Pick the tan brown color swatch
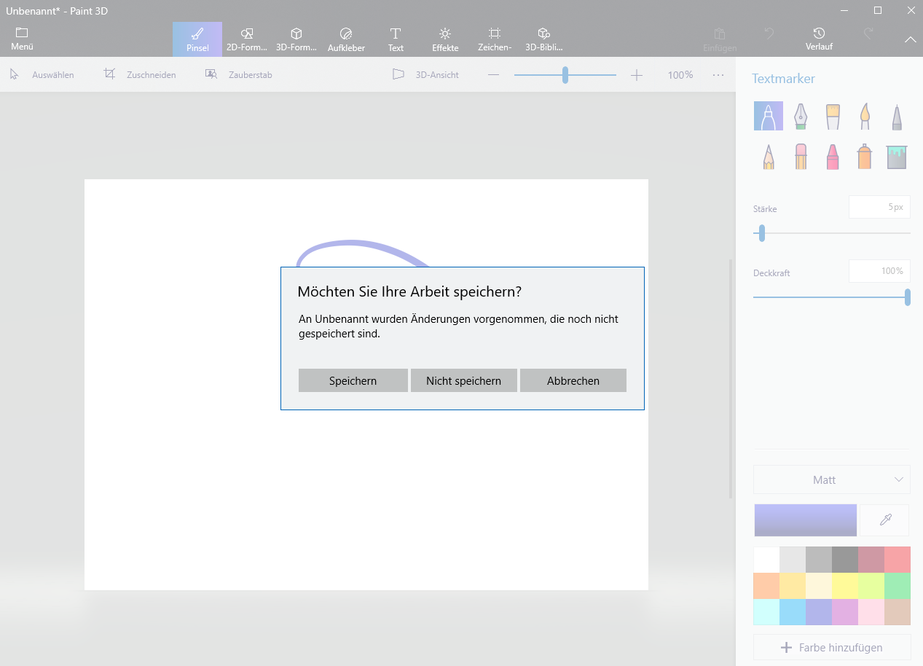This screenshot has height=666, width=923. (898, 612)
